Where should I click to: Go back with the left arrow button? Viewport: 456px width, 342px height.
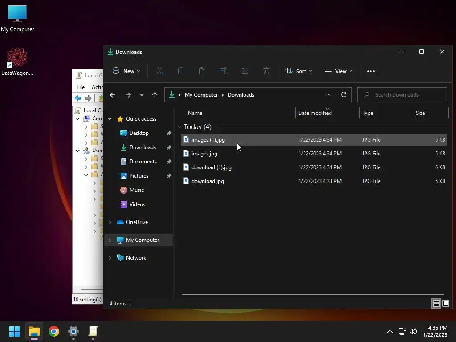(x=113, y=95)
